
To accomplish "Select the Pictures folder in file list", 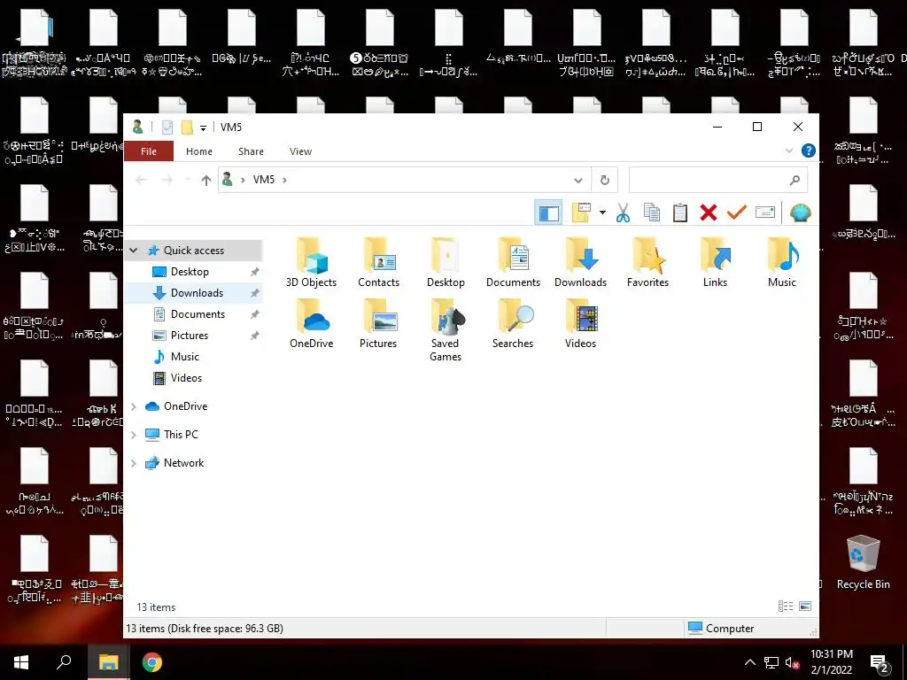I will point(378,324).
